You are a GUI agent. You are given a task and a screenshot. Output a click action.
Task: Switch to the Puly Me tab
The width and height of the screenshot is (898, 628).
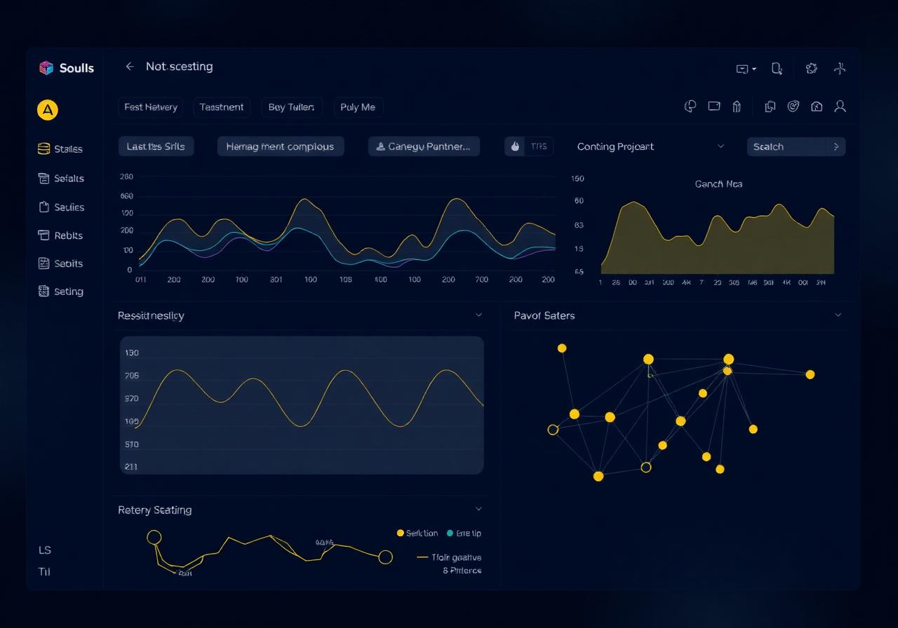point(358,107)
